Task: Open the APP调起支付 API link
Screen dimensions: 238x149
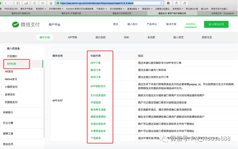Action: 98,86
